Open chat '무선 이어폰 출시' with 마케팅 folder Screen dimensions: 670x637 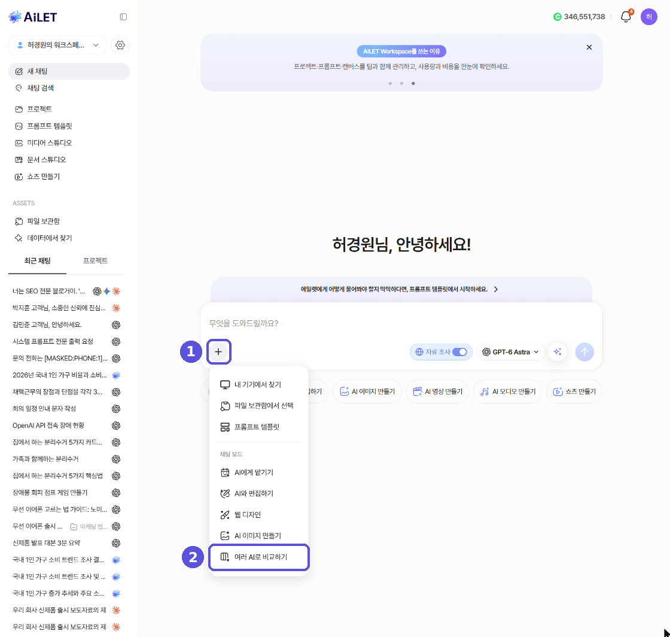(x=66, y=526)
